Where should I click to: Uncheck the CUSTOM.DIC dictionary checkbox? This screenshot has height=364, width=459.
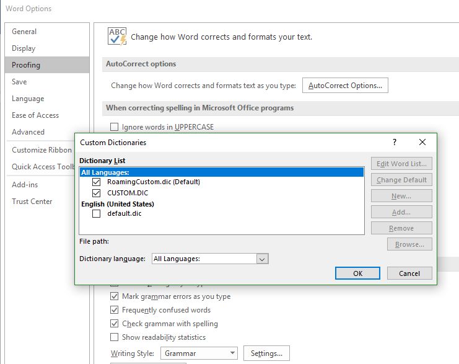96,193
